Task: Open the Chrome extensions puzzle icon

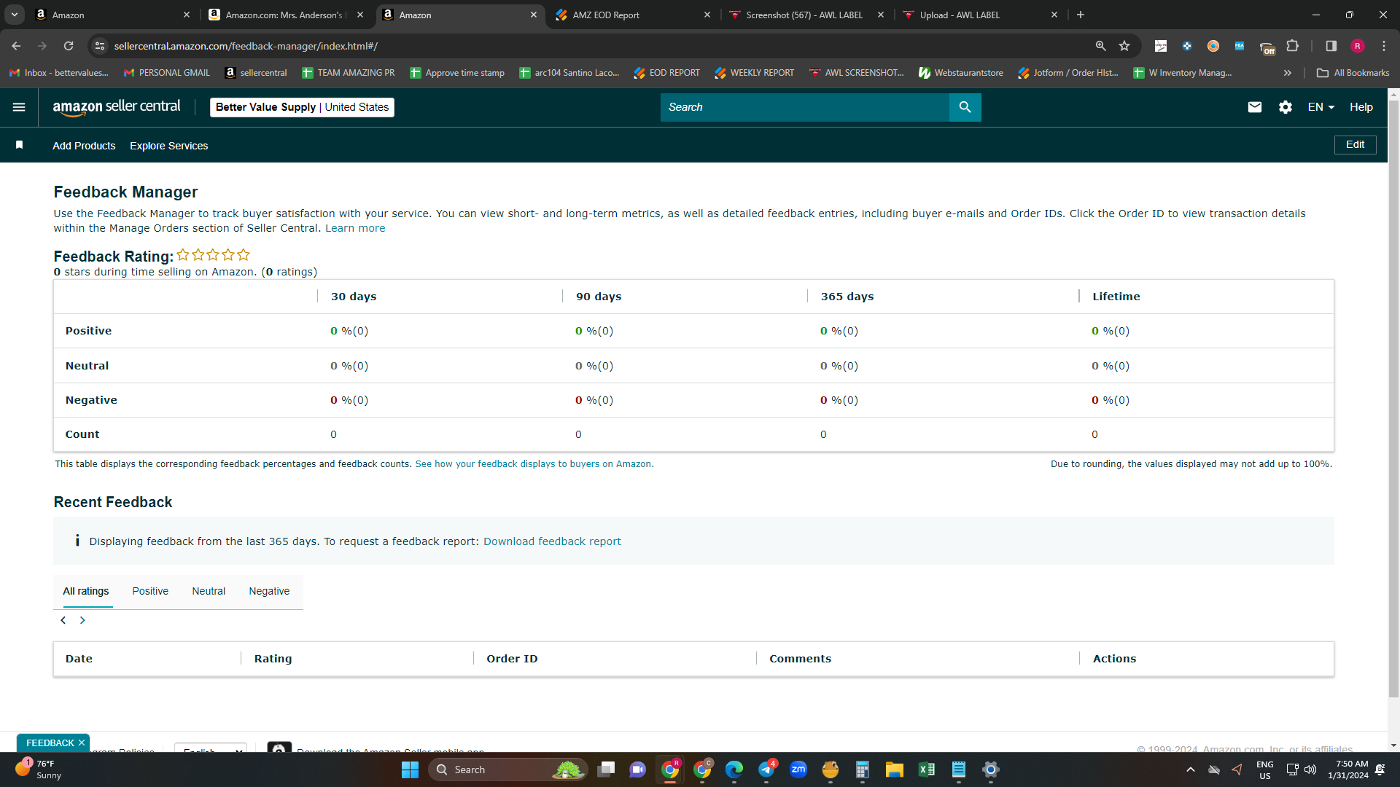Action: (x=1292, y=46)
